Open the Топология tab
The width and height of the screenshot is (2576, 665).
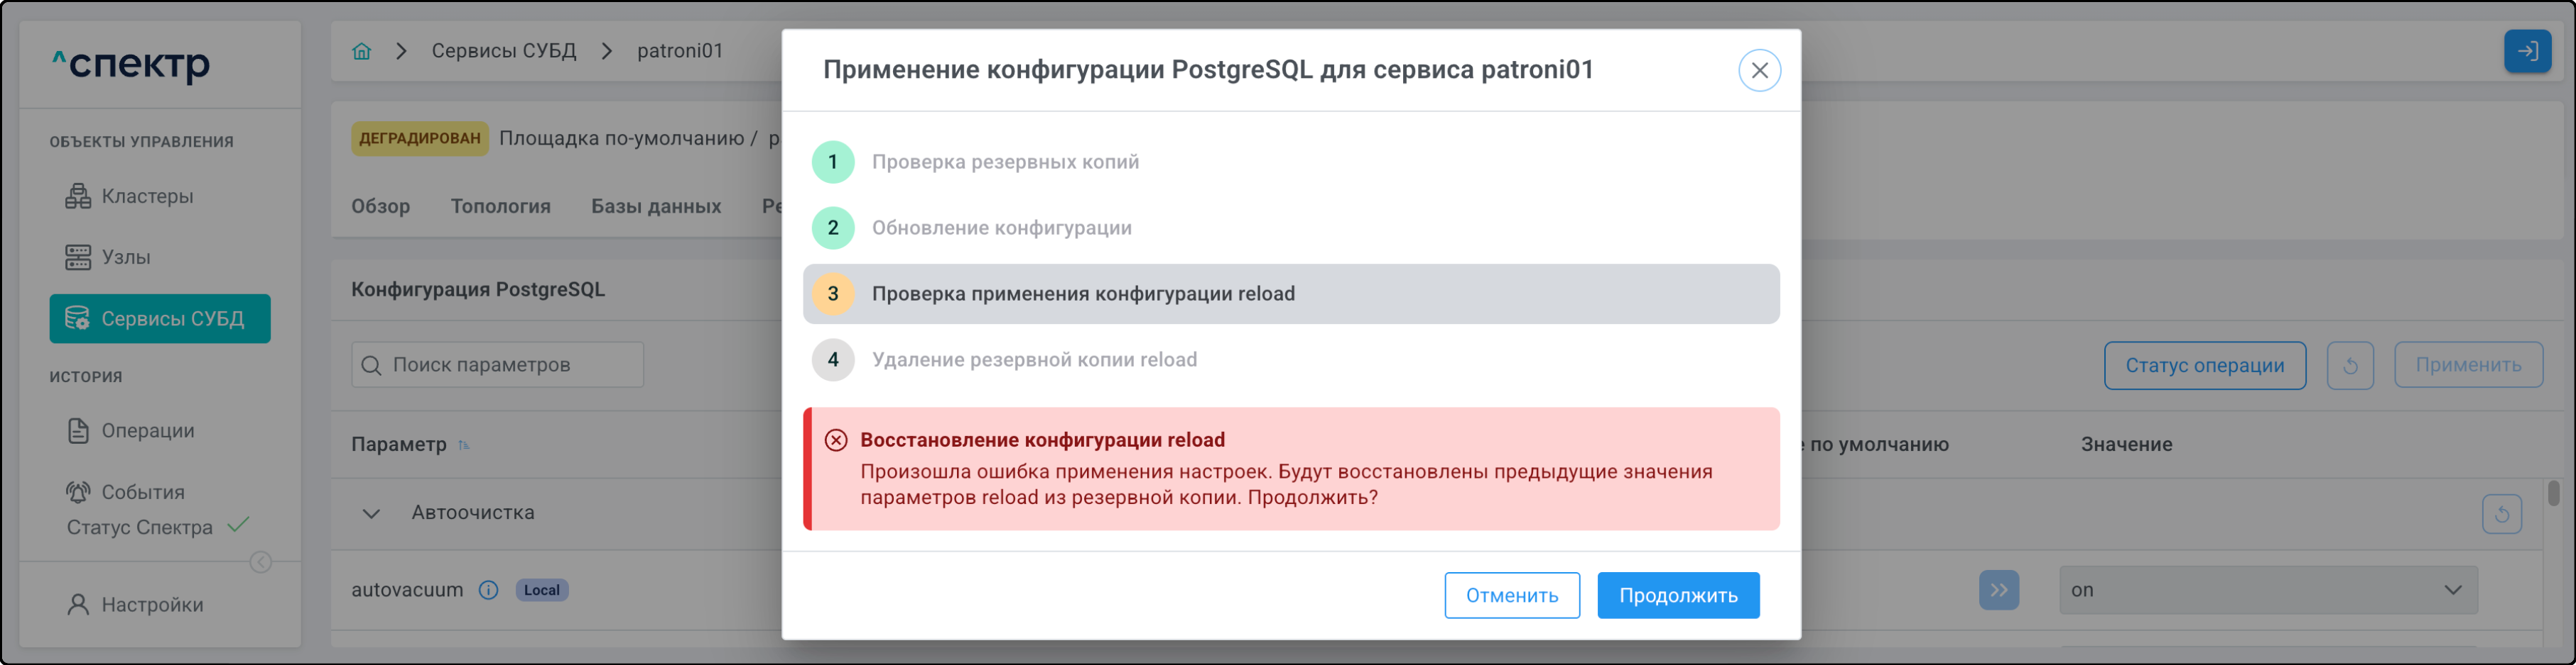pos(500,207)
